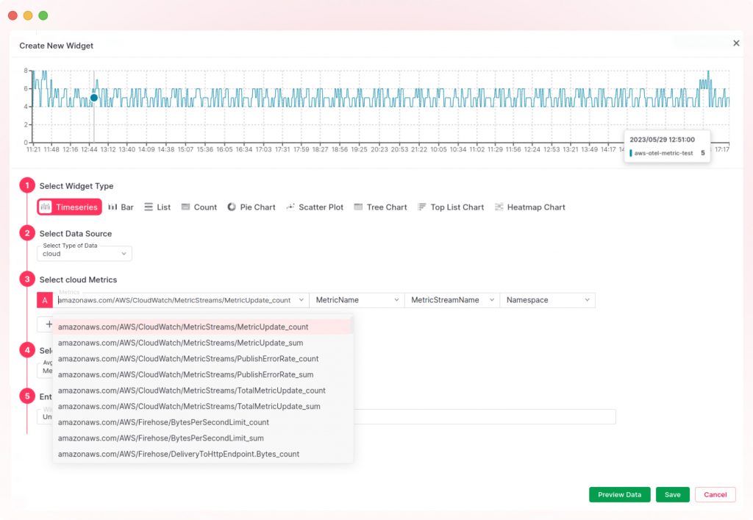Screen dimensions: 753x520
Task: Select the Heatmap Chart widget type
Action: click(530, 207)
